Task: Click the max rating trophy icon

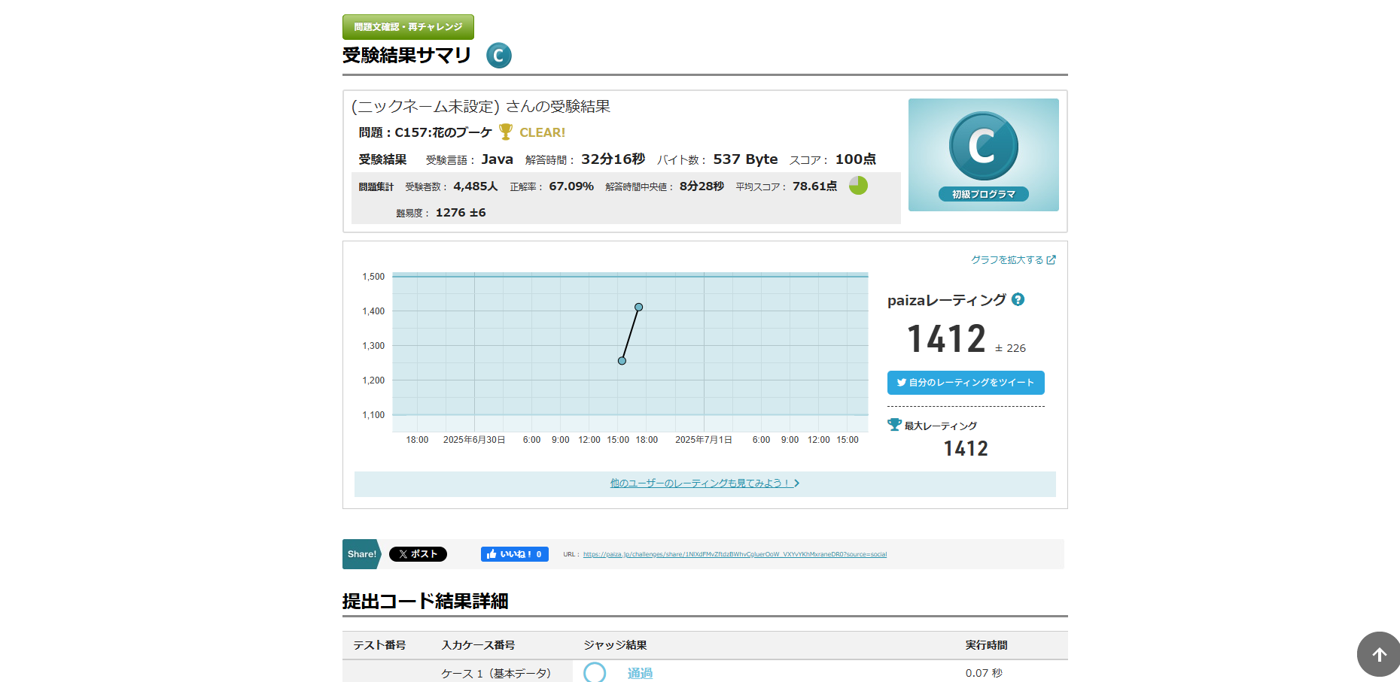Action: click(894, 425)
